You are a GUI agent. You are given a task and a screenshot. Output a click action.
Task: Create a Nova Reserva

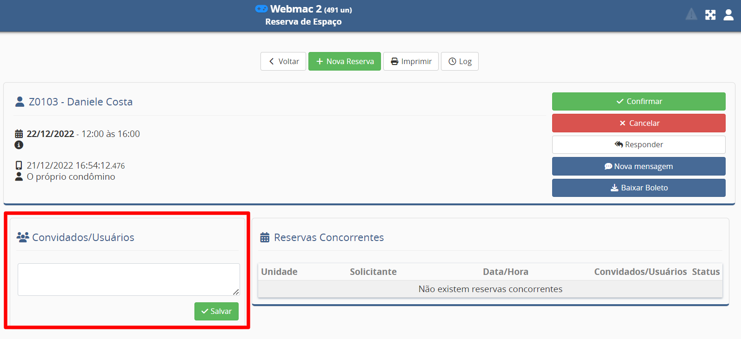(x=345, y=61)
